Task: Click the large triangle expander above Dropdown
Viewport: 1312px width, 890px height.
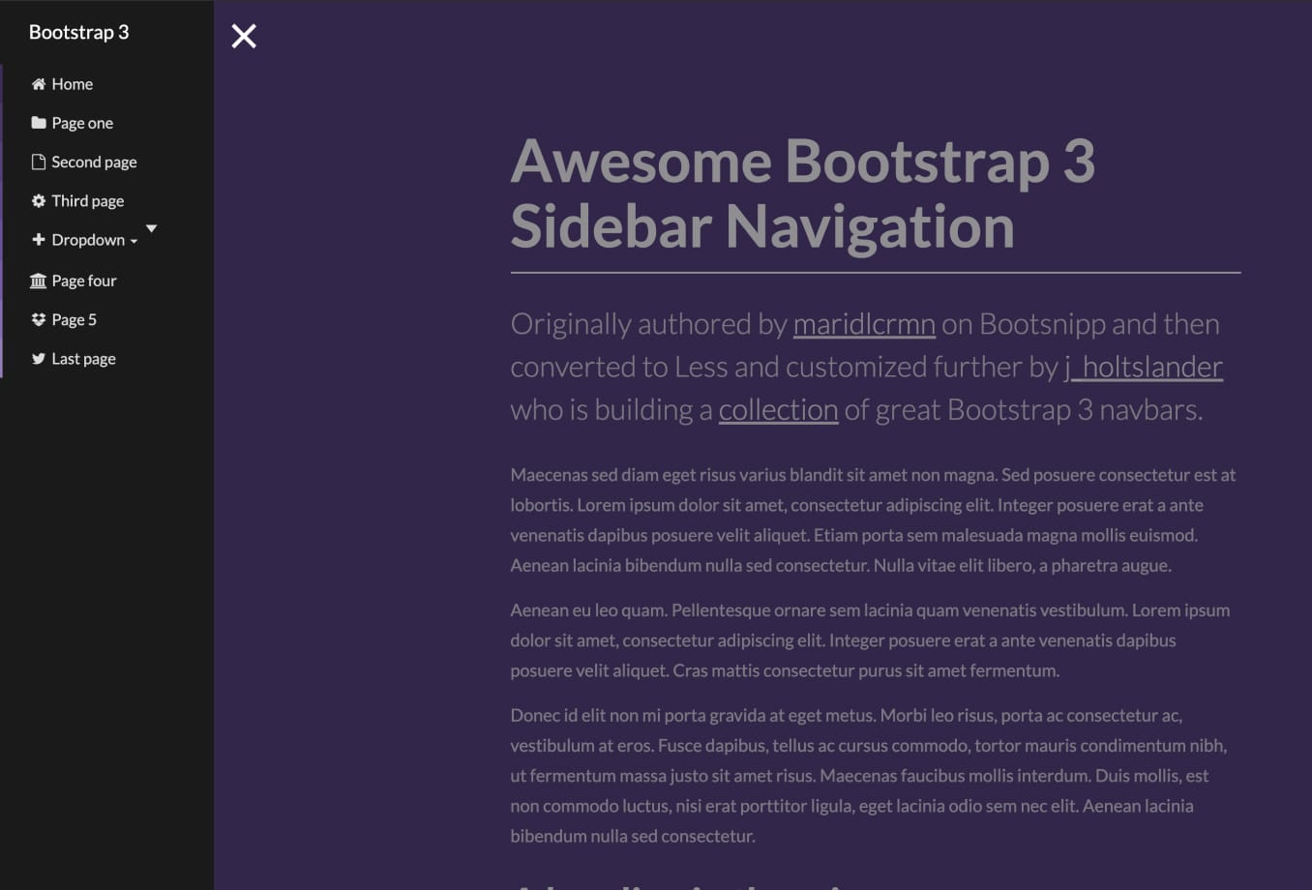Action: click(x=151, y=228)
